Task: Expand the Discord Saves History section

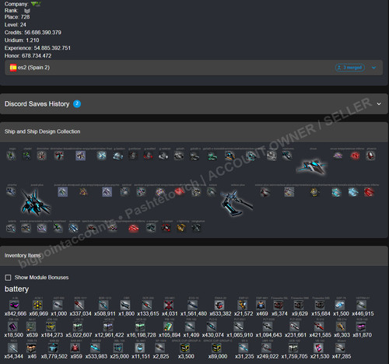Action: (379, 104)
